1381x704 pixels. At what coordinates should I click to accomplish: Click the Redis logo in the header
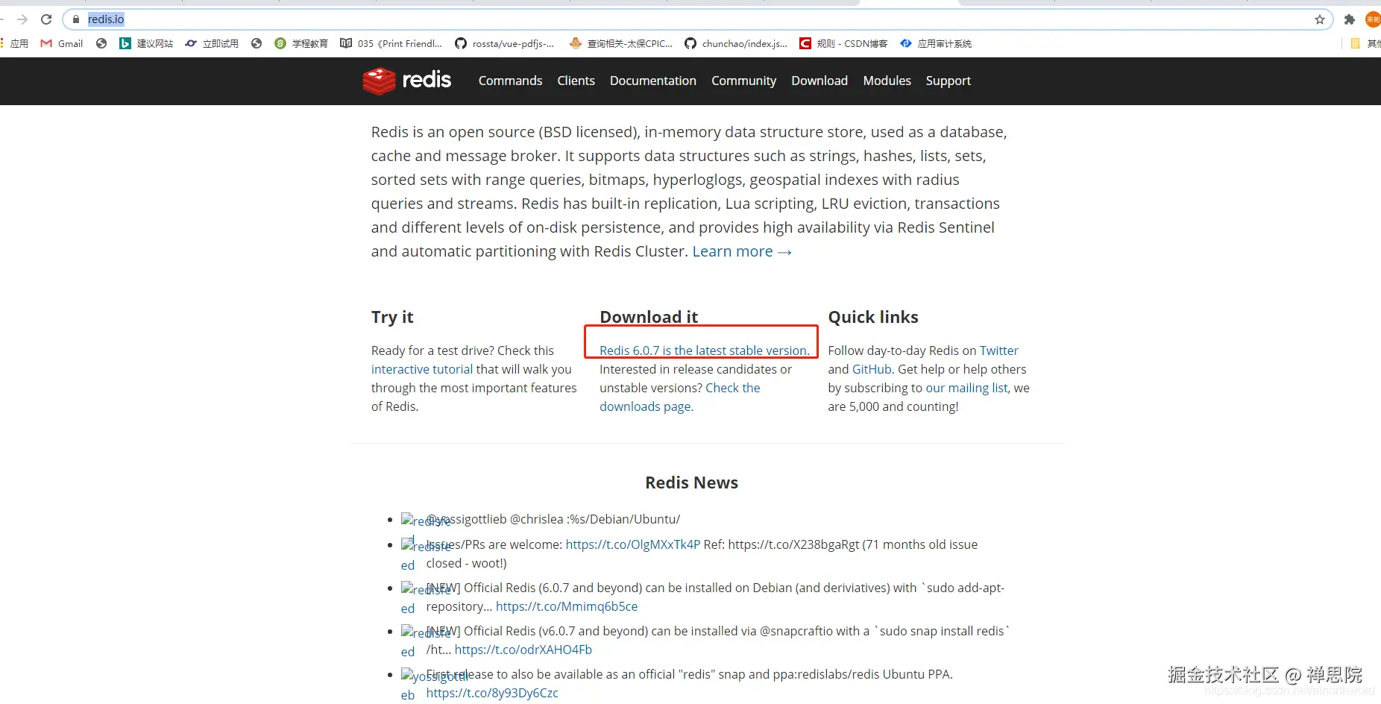tap(407, 81)
